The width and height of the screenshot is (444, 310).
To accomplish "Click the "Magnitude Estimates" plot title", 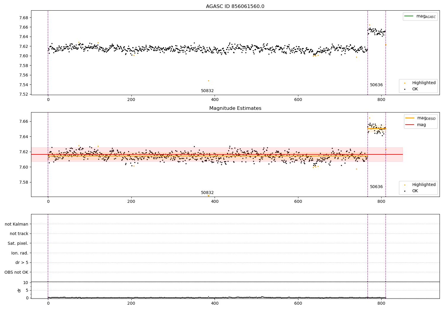I will pyautogui.click(x=235, y=108).
